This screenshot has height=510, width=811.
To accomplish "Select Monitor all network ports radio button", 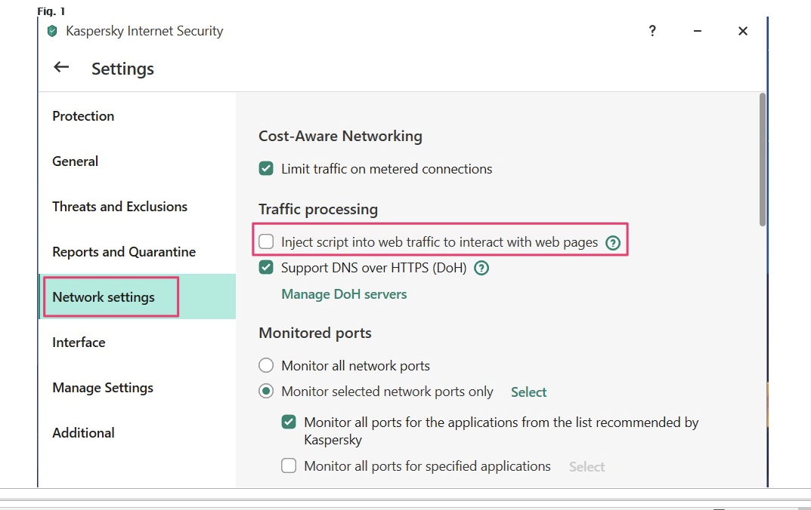I will pyautogui.click(x=266, y=366).
